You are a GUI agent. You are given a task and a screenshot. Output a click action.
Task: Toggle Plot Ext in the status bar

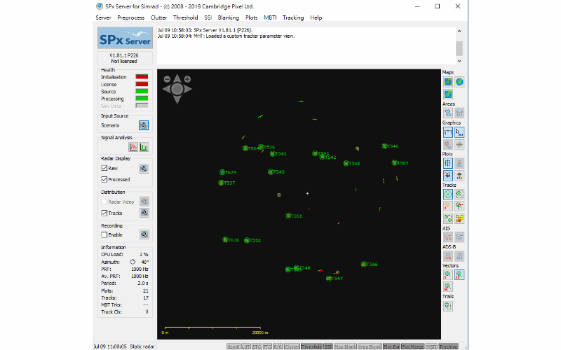tap(391, 346)
